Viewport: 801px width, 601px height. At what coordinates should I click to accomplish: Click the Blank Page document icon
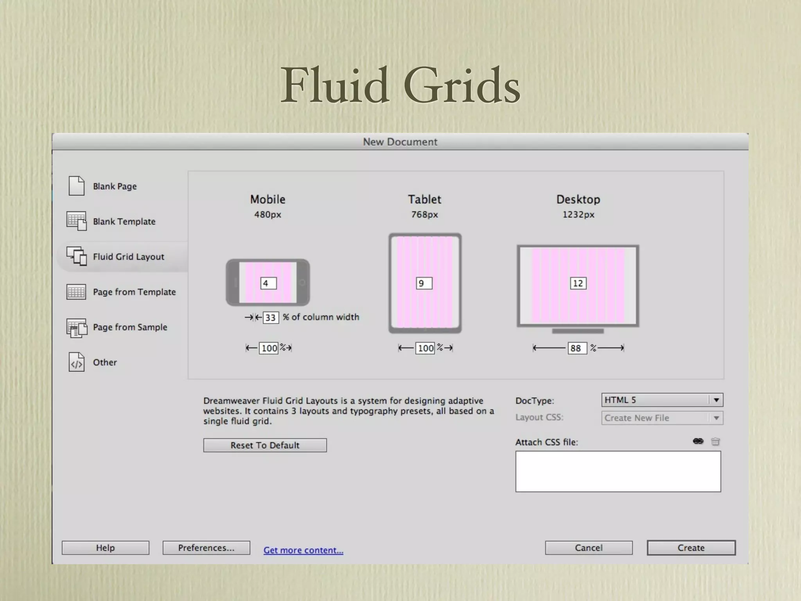pos(77,186)
